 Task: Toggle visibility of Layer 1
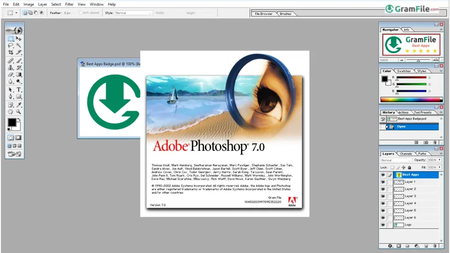[x=383, y=182]
